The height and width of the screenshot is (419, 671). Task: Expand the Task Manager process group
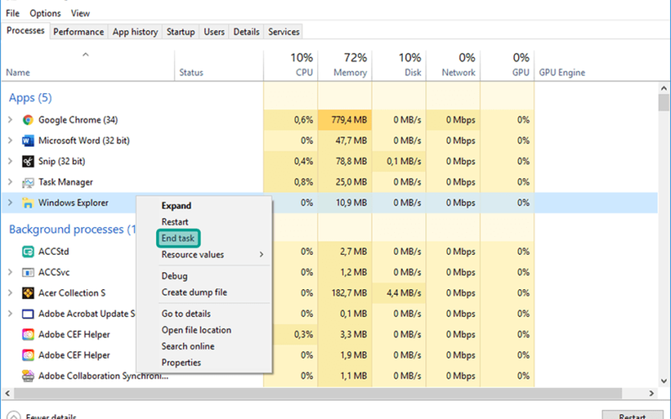(10, 182)
